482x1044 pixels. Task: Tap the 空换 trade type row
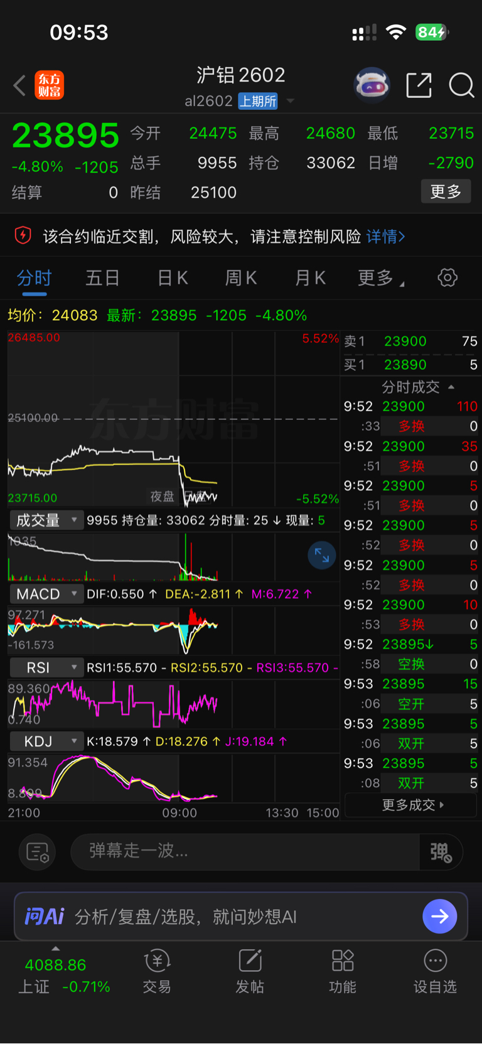click(x=410, y=664)
